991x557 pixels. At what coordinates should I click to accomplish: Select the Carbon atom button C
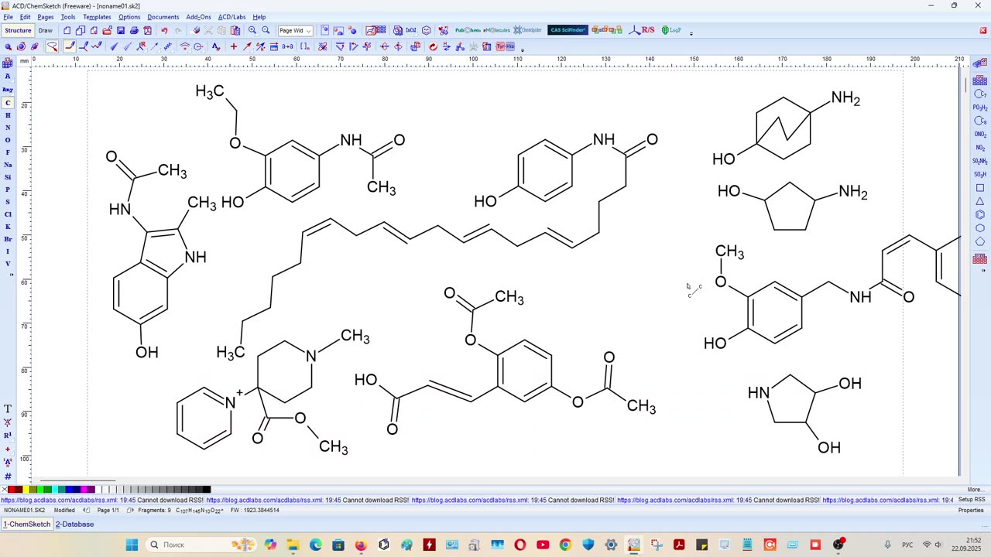coord(8,103)
